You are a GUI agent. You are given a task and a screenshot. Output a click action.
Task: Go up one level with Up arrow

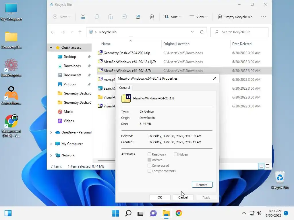click(80, 32)
